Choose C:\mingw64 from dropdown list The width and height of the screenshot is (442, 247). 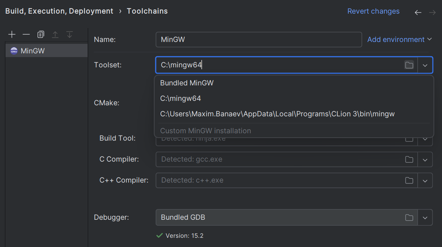coord(294,99)
